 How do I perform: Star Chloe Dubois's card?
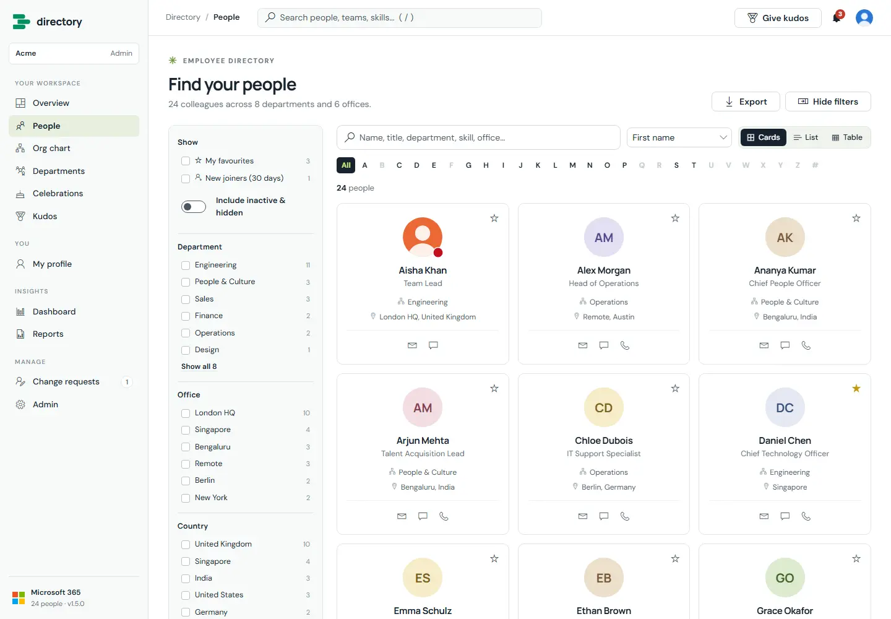point(675,388)
